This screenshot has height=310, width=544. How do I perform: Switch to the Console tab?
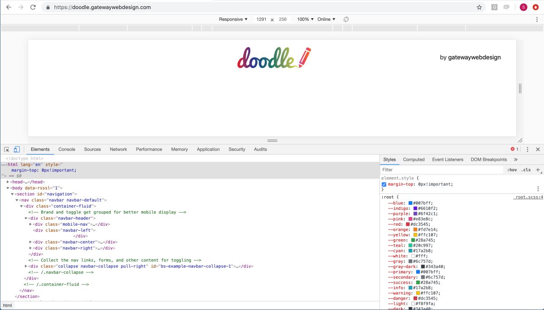click(67, 149)
